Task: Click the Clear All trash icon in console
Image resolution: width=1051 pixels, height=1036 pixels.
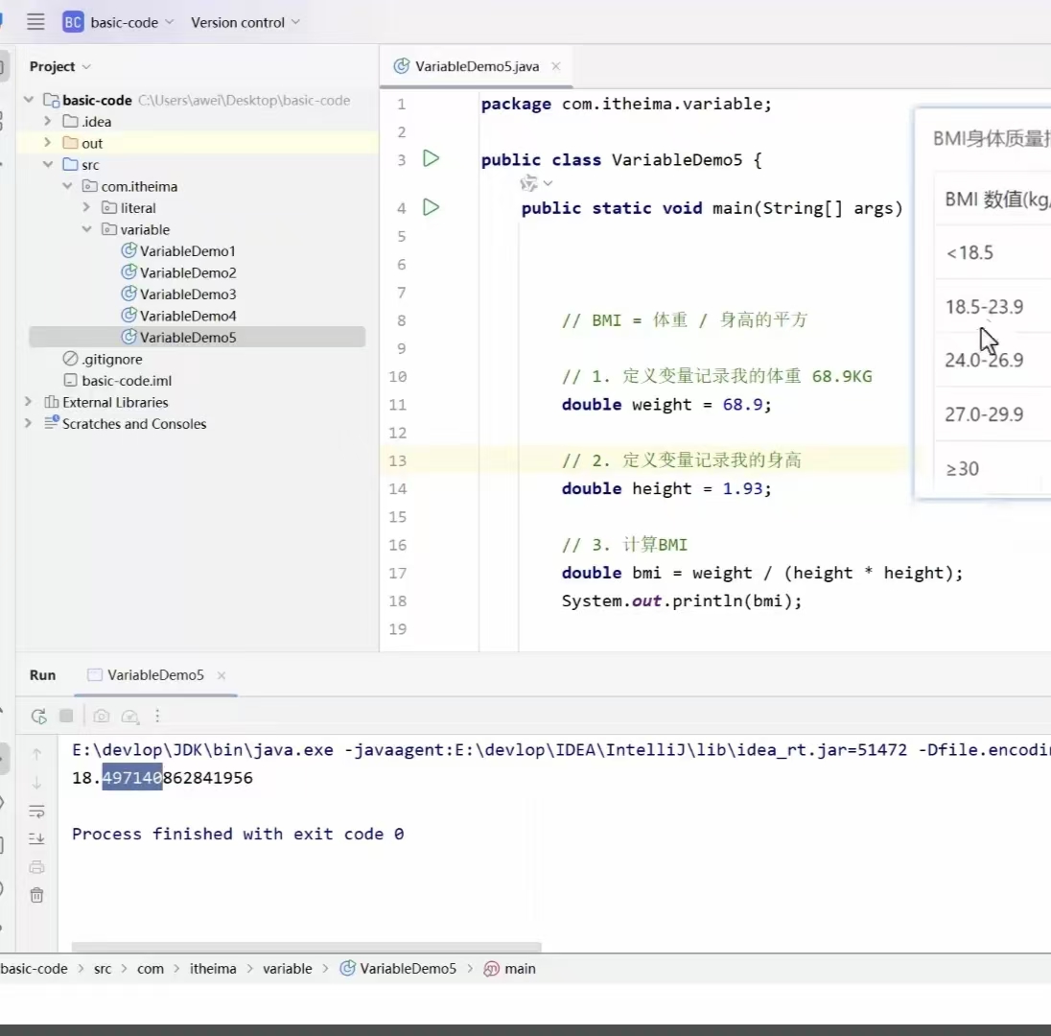Action: pyautogui.click(x=36, y=895)
